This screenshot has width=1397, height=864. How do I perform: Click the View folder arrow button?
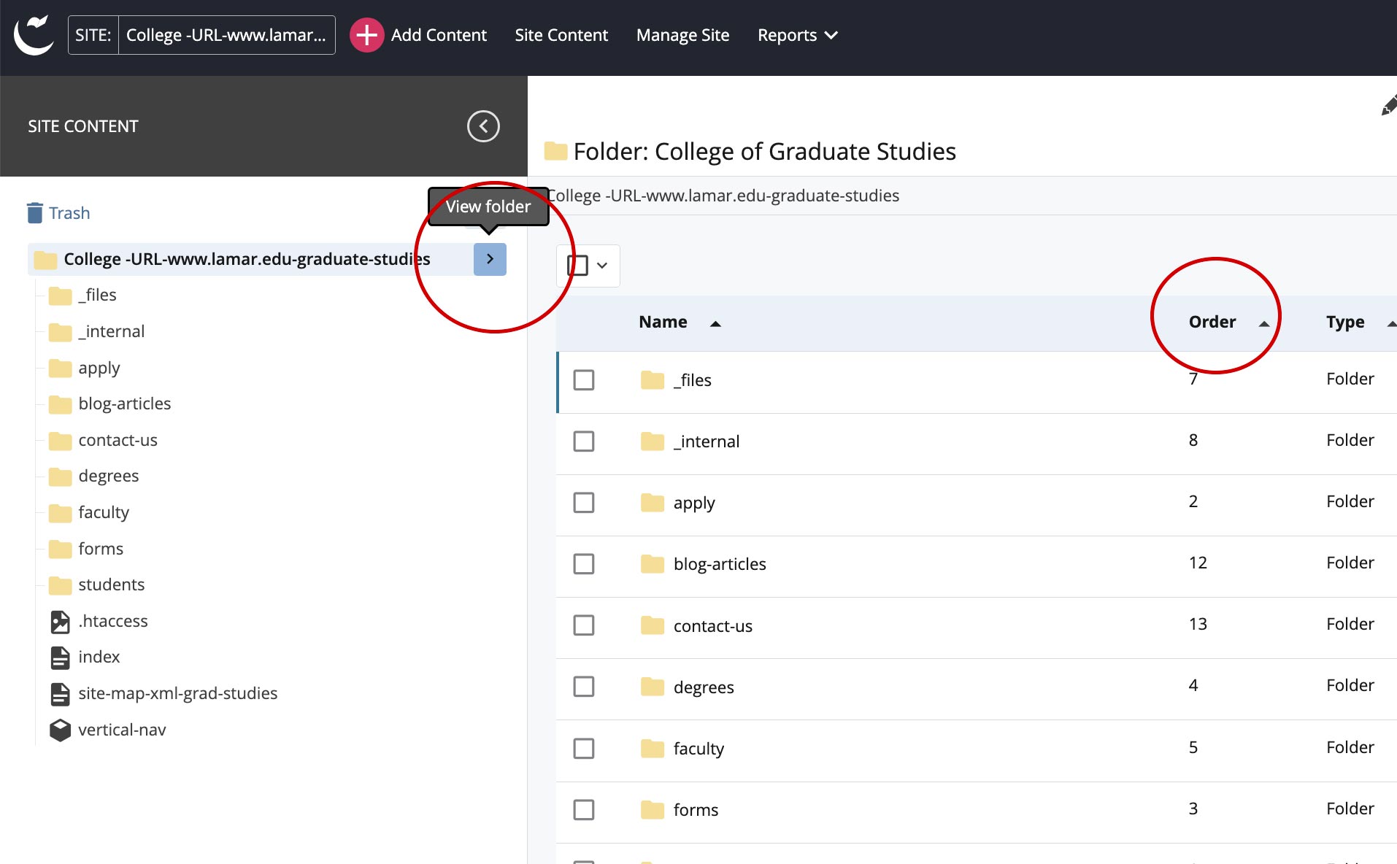[490, 259]
